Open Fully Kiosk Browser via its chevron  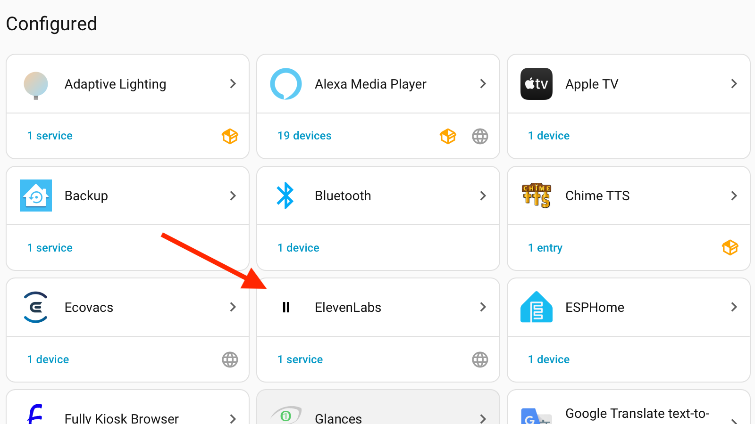233,418
